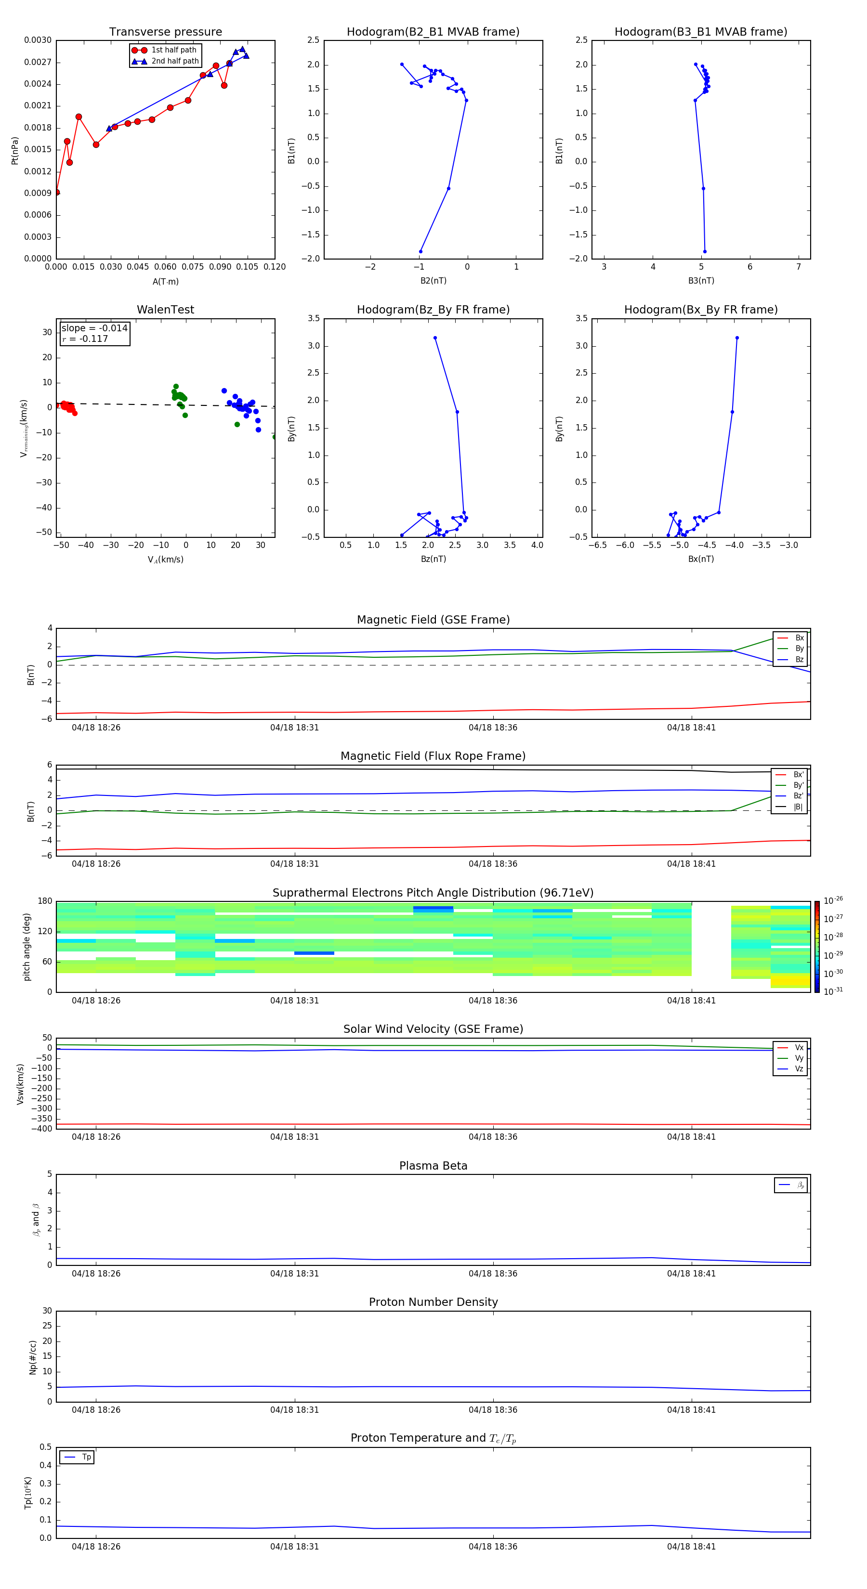Click the "Hodogram(B2_B1 MVAB frame)" title
Viewport: 867px width, 1589px height.
pos(433,32)
